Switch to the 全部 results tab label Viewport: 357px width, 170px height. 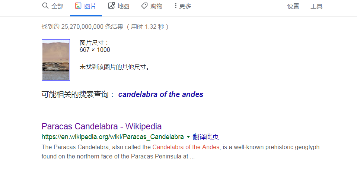tap(57, 6)
